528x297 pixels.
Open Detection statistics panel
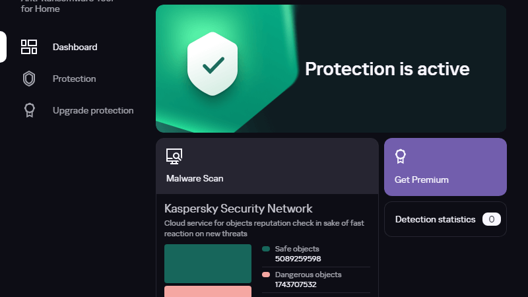(435, 219)
